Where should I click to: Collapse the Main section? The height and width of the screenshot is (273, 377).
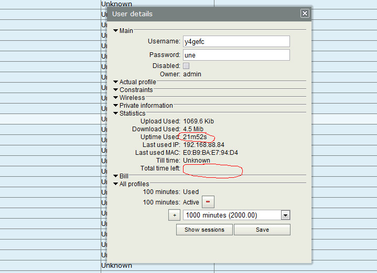pos(115,31)
